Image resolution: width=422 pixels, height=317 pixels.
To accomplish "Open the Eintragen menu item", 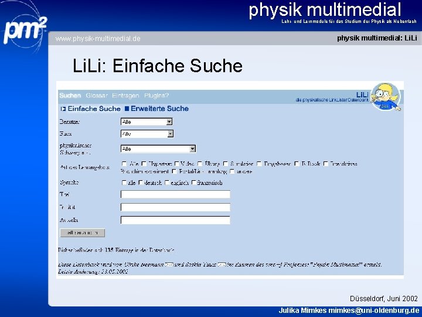I will (x=125, y=96).
